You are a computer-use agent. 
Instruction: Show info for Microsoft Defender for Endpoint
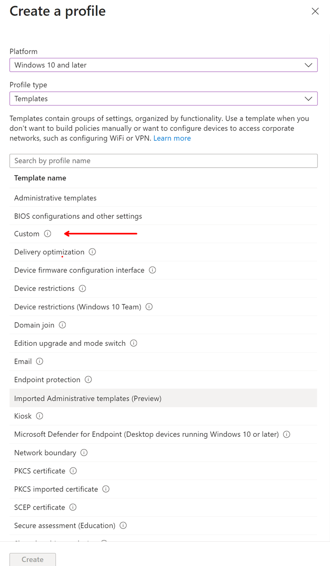coord(287,434)
